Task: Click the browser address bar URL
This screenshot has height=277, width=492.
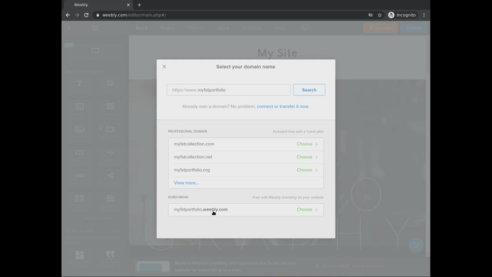Action: [x=134, y=15]
